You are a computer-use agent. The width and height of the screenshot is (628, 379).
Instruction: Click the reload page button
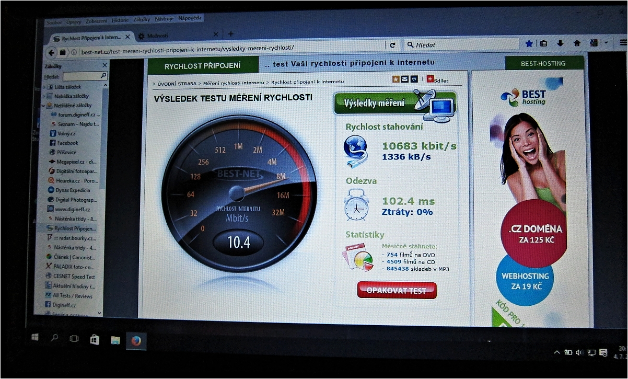point(392,45)
